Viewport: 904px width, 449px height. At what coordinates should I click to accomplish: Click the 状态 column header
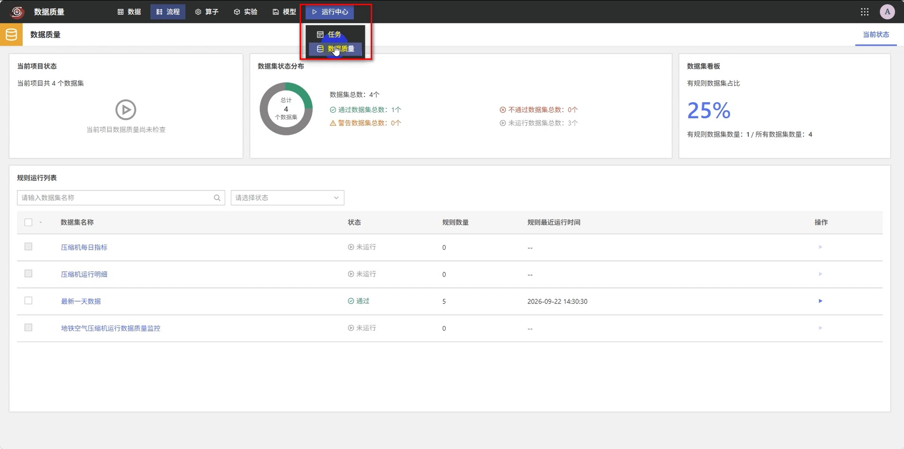[x=354, y=222]
